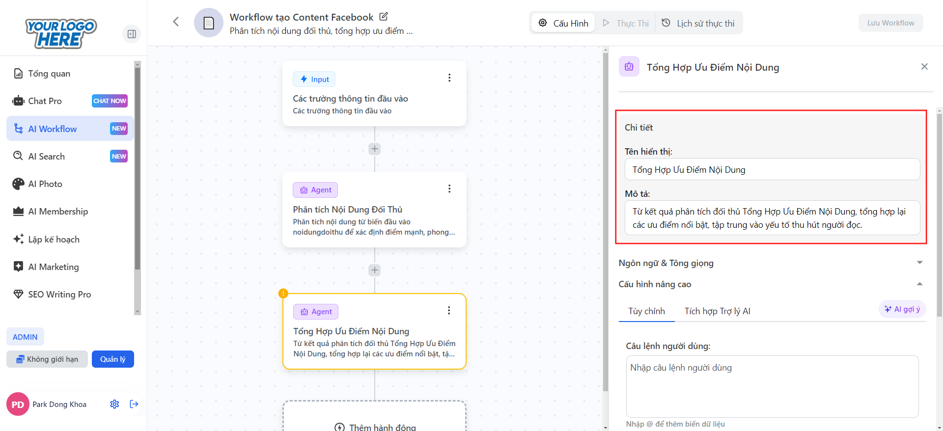Click the AI gợi ý button
Screen dimensions: 943x431
pyautogui.click(x=902, y=309)
